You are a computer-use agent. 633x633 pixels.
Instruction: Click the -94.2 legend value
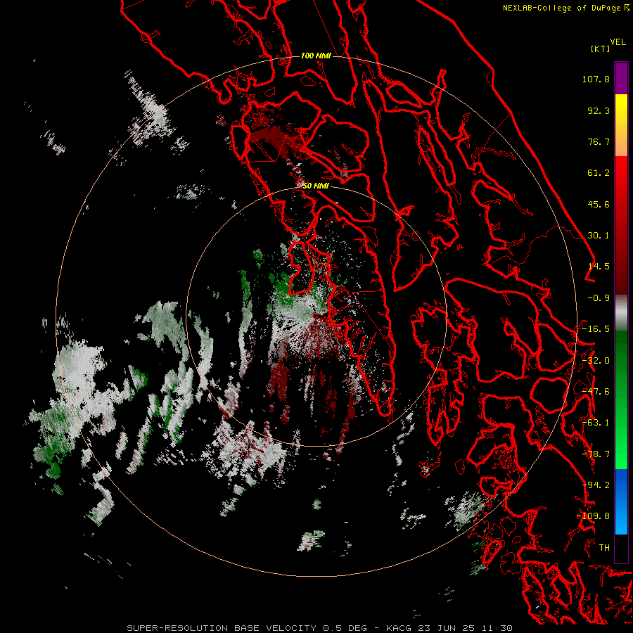596,485
